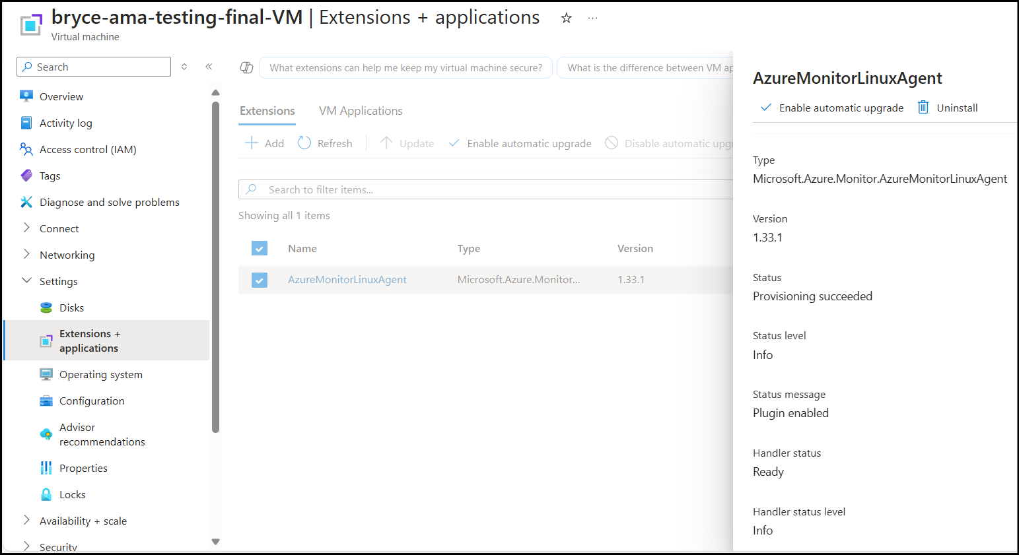Toggle the select-all checkbox in the extensions table
The height and width of the screenshot is (555, 1019).
pos(259,248)
